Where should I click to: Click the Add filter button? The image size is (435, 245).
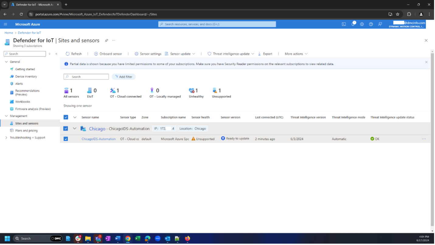tap(124, 77)
